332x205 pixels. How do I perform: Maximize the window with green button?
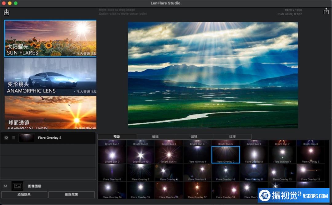[x=15, y=3]
